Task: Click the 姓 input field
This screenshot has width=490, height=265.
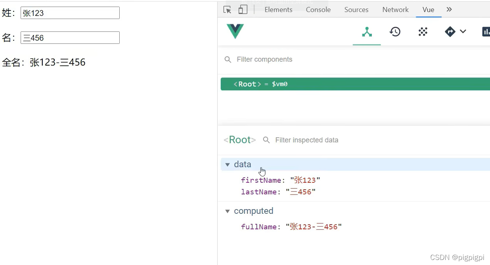Action: pos(70,13)
